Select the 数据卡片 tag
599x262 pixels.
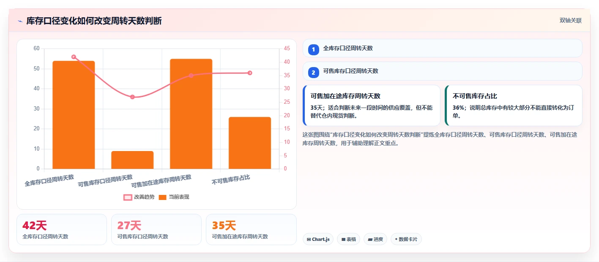406,239
